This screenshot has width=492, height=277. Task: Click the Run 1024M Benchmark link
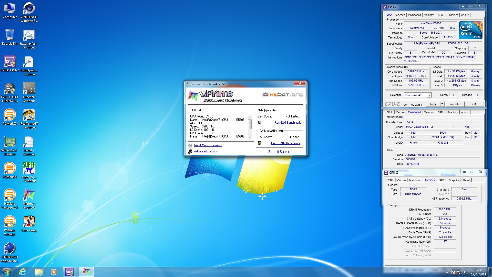285,143
